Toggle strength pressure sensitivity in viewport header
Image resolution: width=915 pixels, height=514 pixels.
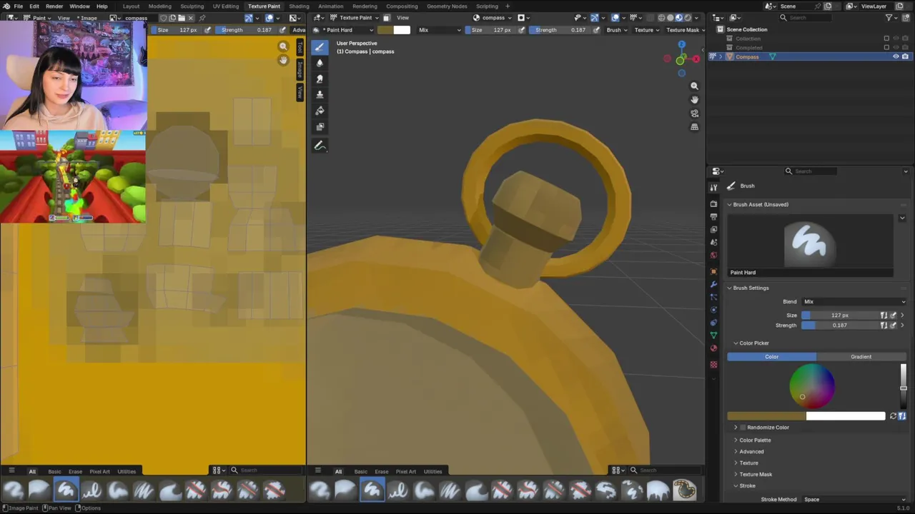coord(596,30)
